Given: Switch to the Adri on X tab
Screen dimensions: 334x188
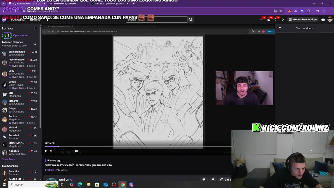Looking at the screenshot, I should [x=110, y=4].
